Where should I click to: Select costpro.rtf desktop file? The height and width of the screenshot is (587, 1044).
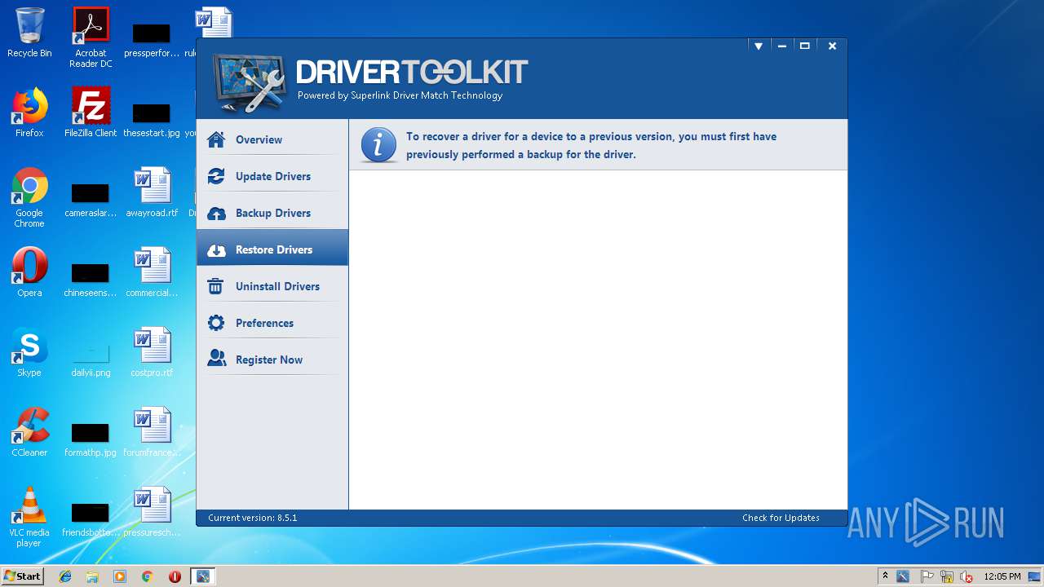pos(152,352)
